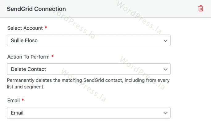Click required asterisk beside Email label

(23, 100)
